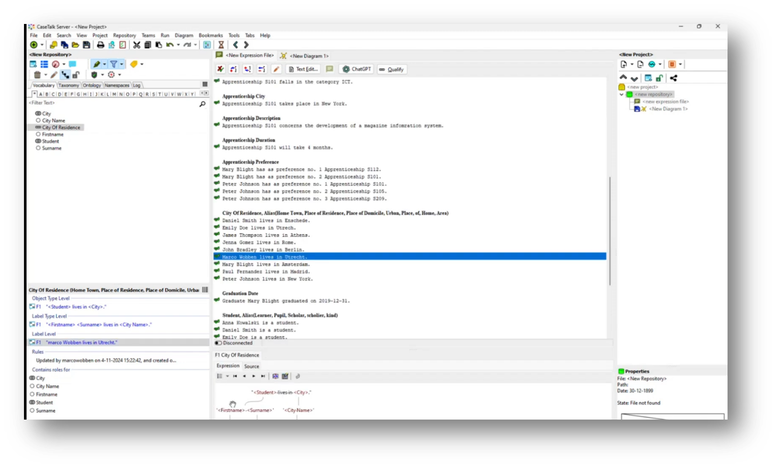The image size is (776, 468).
Task: Open the Repository menu
Action: 124,35
